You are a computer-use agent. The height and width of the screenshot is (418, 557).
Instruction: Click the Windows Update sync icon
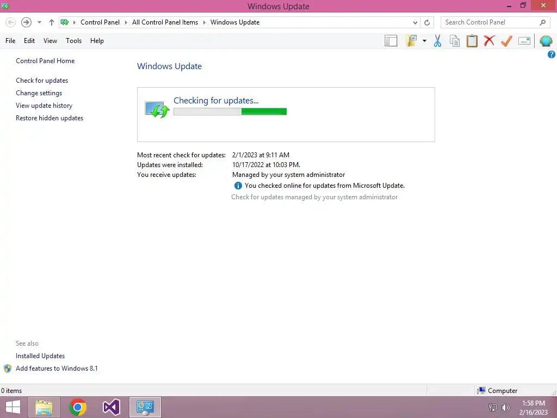tap(157, 109)
